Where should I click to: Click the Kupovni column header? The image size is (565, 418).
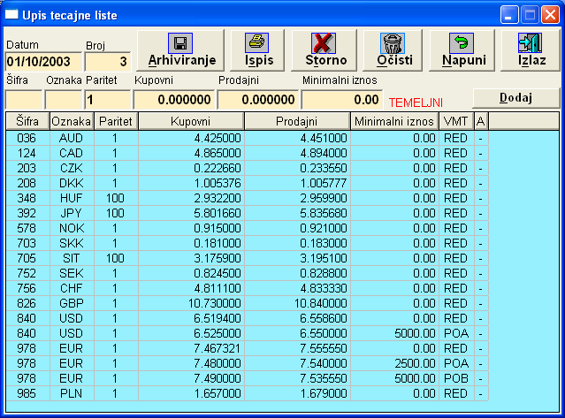click(x=190, y=120)
